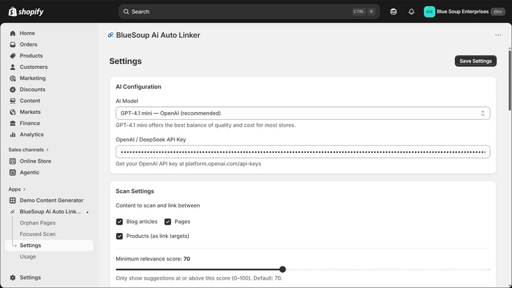Click the Products tag icon

tap(13, 56)
